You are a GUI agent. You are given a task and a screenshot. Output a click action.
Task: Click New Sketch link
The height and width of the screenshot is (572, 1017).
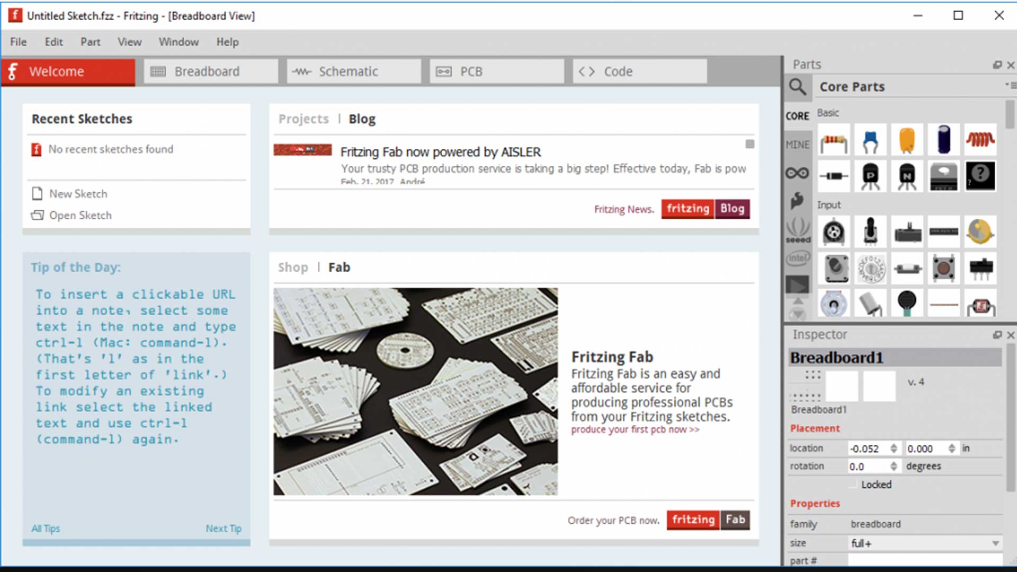[x=78, y=194]
